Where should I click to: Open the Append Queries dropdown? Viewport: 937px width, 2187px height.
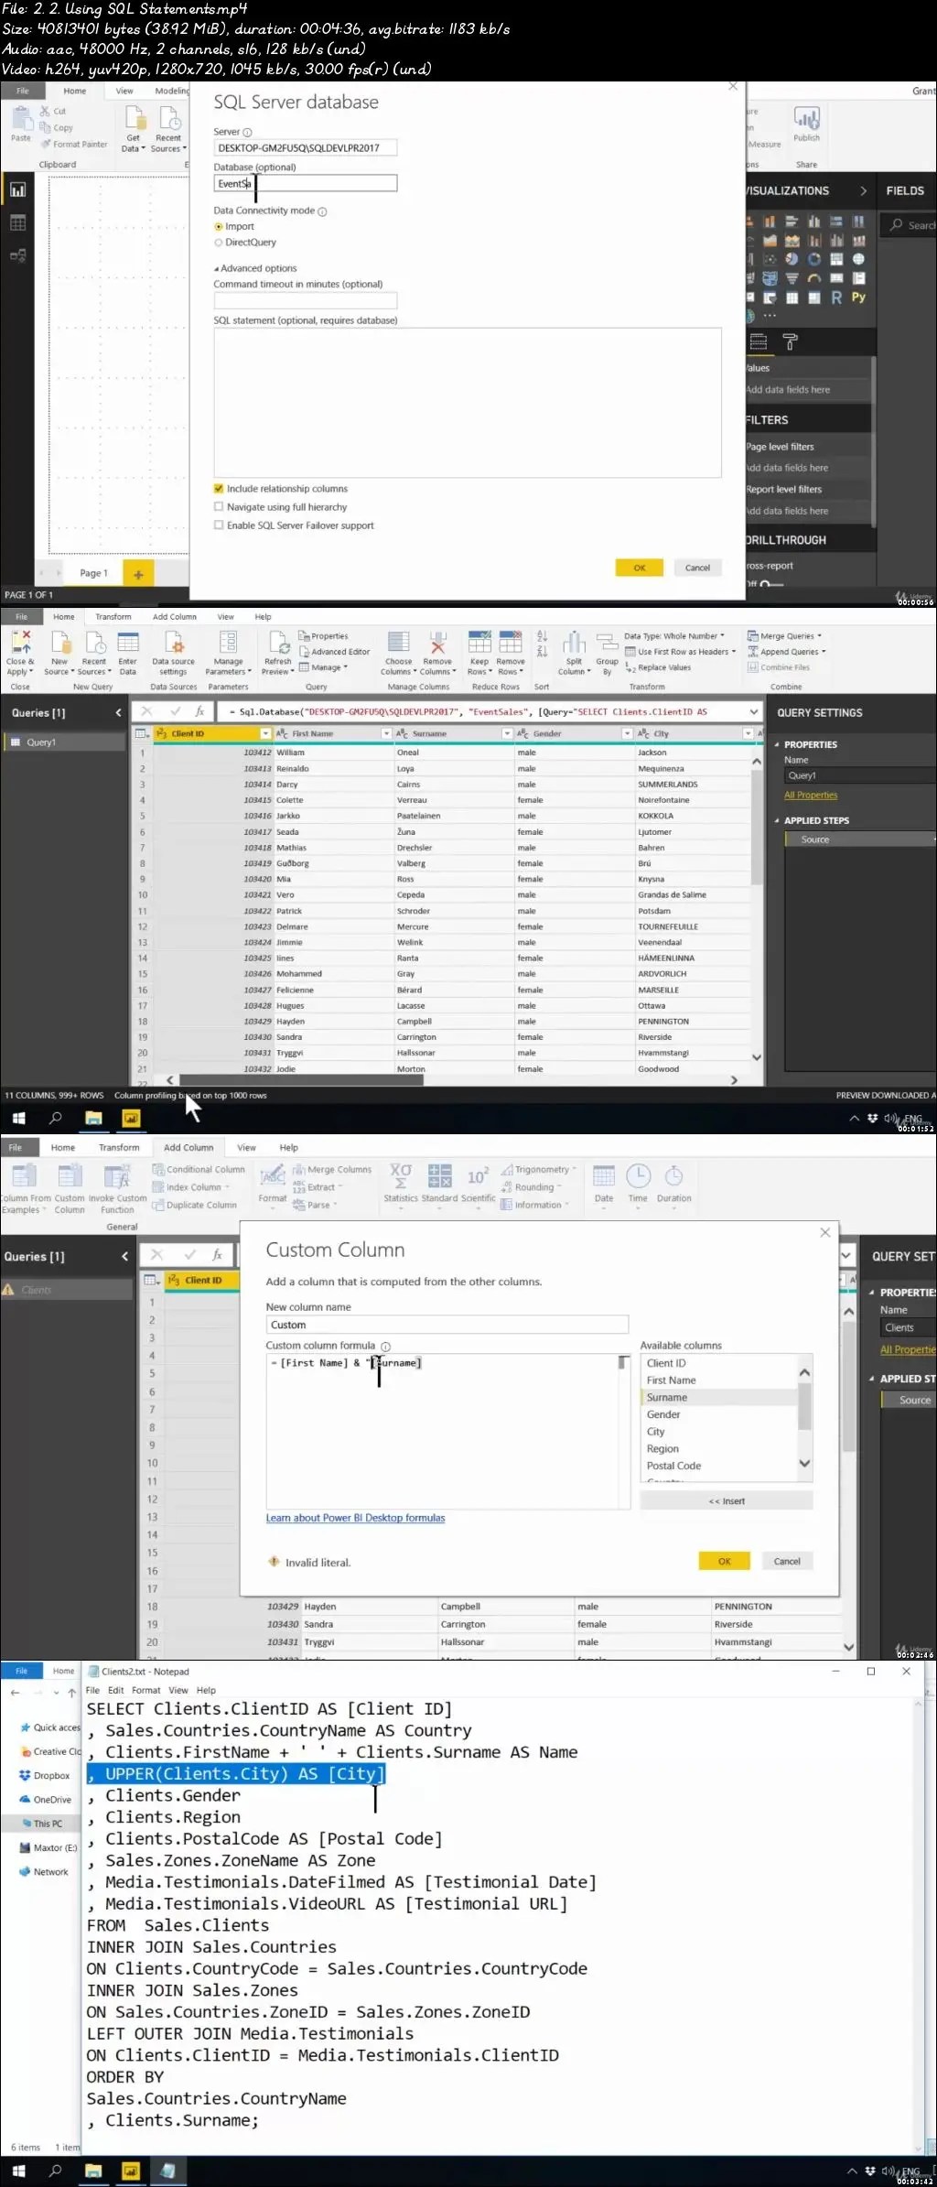pos(787,652)
